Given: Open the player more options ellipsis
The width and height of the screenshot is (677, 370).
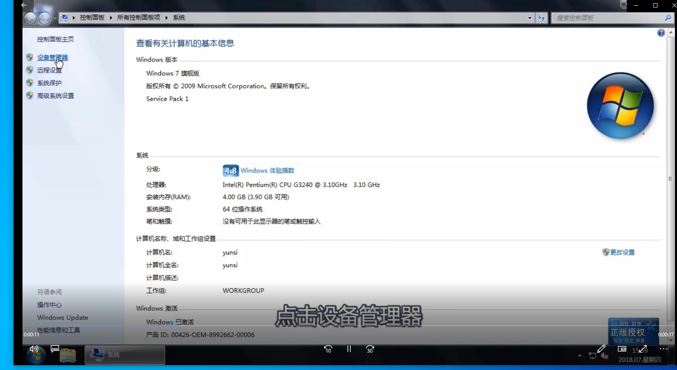Looking at the screenshot, I should tap(664, 349).
